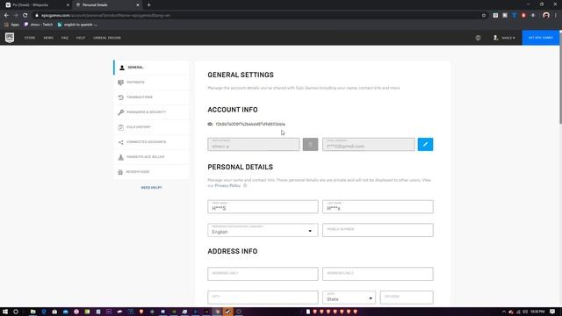Open the Store menu item
Screen dimensions: 562x316
point(30,38)
